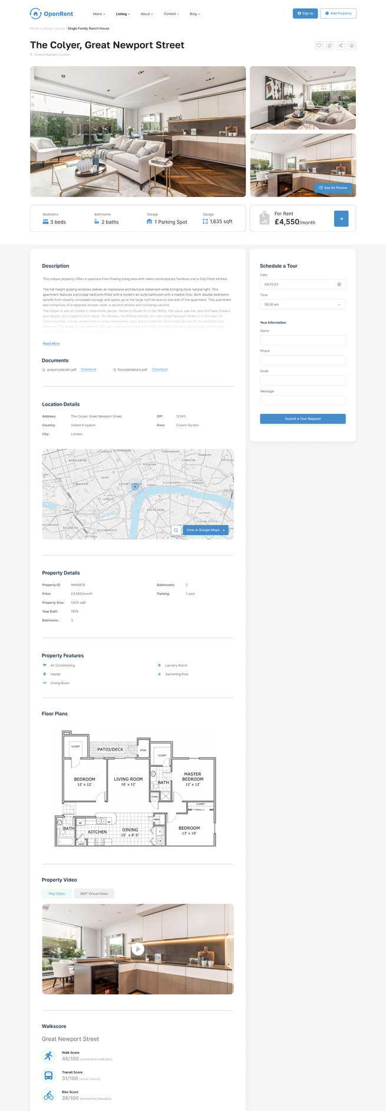Click the Walk Score pedestrian icon
The image size is (386, 1111).
coord(48,1056)
